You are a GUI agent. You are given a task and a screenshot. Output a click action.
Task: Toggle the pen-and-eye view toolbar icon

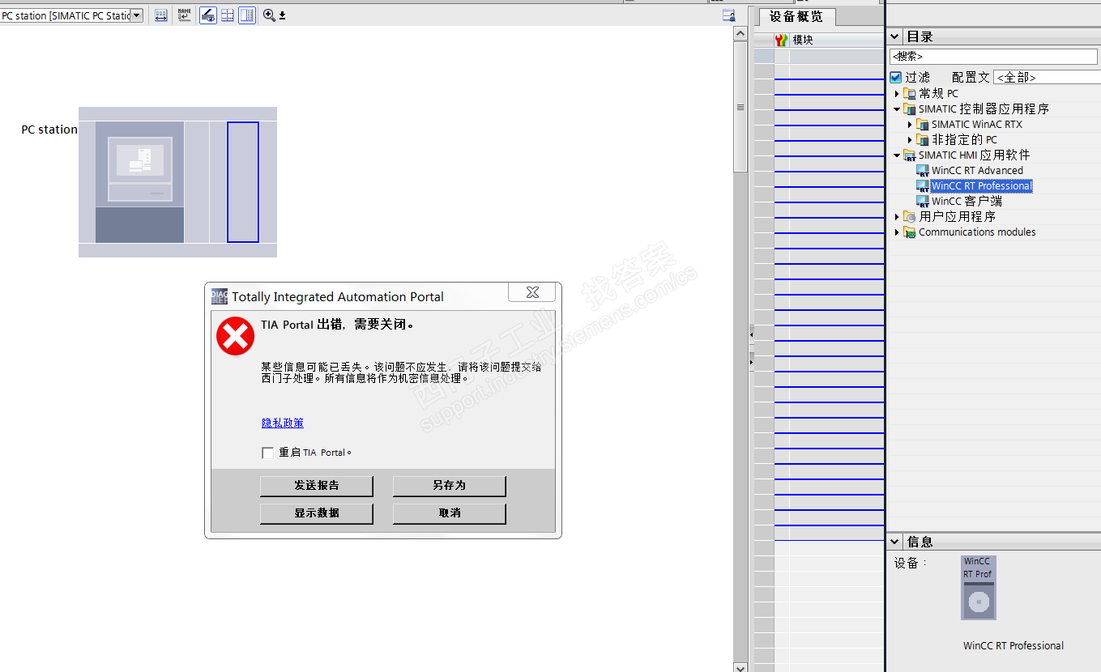point(208,15)
